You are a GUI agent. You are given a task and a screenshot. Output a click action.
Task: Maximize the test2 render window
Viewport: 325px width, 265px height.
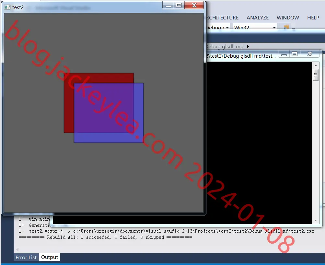pyautogui.click(x=179, y=6)
